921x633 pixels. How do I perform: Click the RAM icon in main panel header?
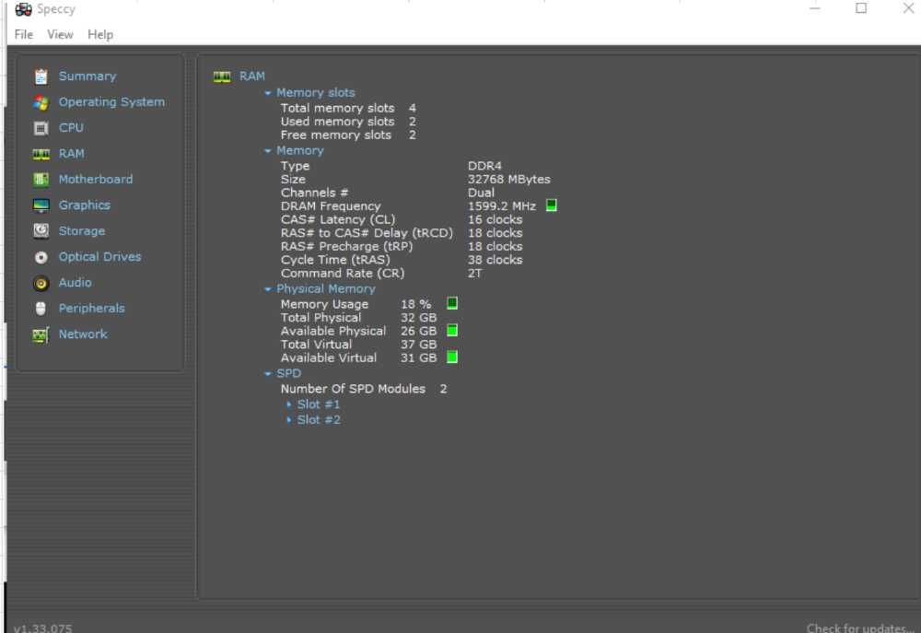(221, 76)
